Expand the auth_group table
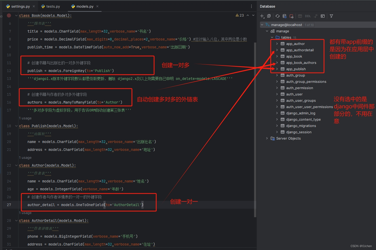Screen dimensions: 376x250 click(x=277, y=75)
